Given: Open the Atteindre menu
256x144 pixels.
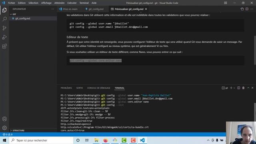Looking at the screenshot, I should 59,3.
